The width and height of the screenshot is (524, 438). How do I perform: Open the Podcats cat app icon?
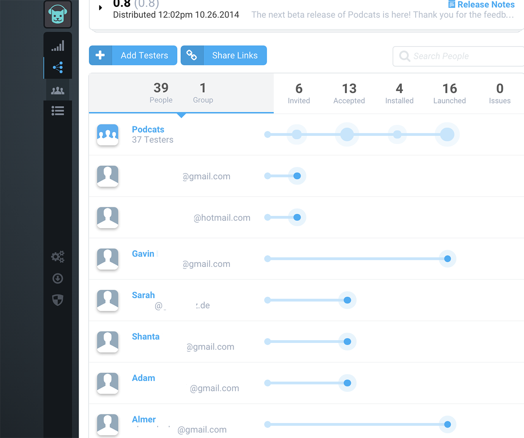(x=57, y=14)
